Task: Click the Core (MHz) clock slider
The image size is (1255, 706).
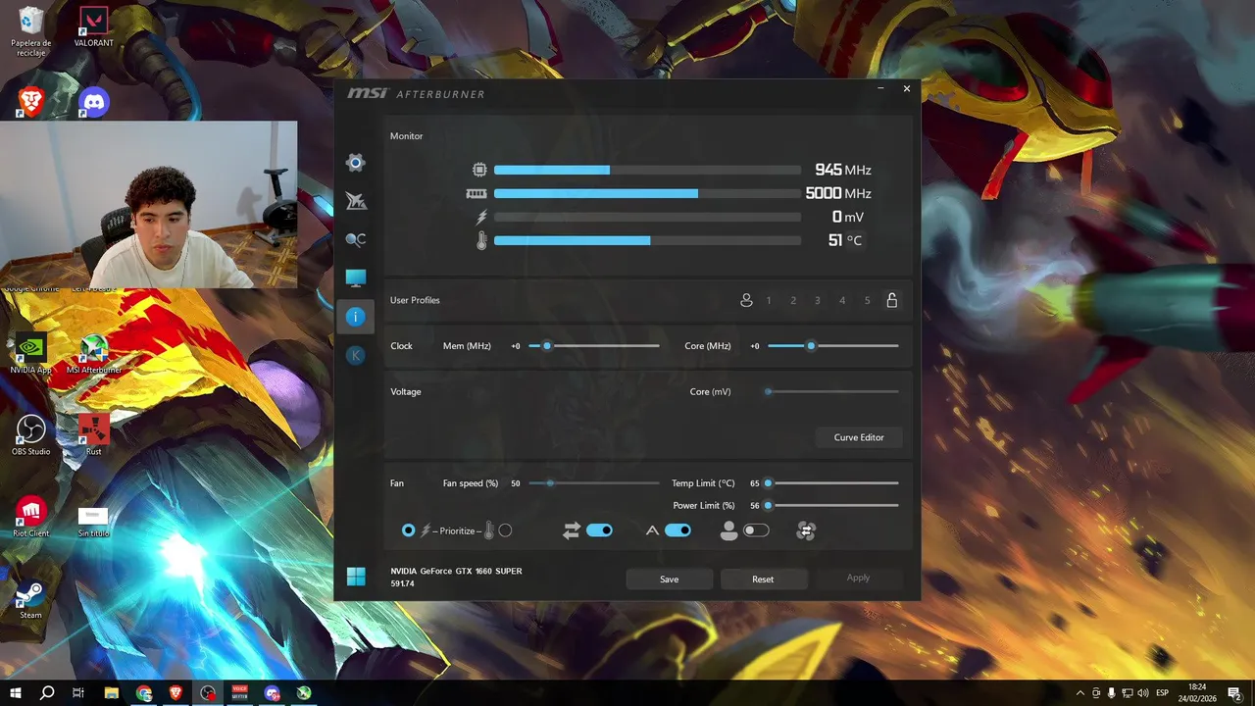Action: tap(833, 346)
